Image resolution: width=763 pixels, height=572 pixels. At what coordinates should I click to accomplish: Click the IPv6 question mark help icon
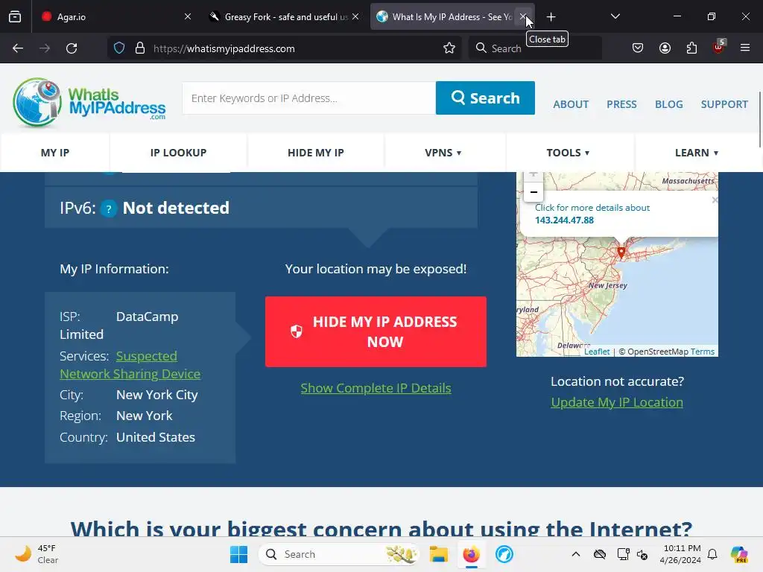pos(109,209)
